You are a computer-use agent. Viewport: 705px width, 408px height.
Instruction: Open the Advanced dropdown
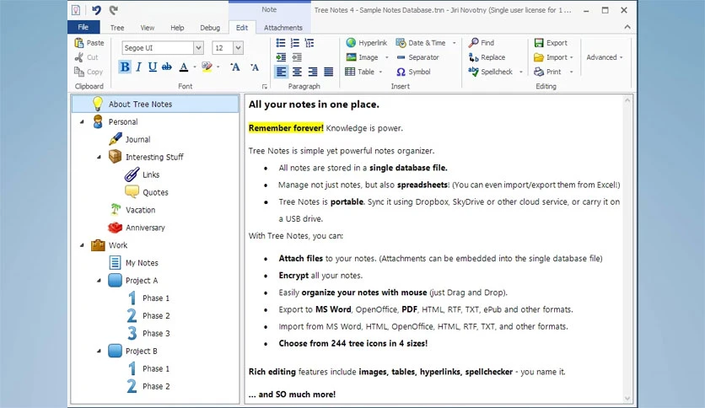pyautogui.click(x=605, y=57)
